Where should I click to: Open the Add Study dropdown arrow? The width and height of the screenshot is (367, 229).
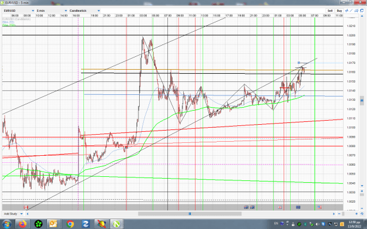(22, 214)
